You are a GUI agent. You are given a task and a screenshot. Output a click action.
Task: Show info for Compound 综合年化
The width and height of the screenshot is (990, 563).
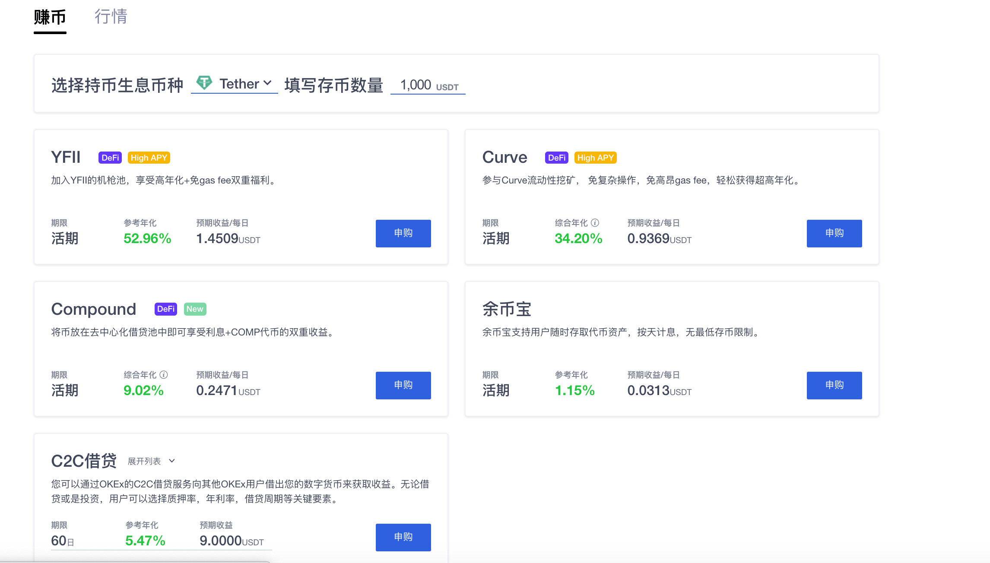tap(164, 375)
